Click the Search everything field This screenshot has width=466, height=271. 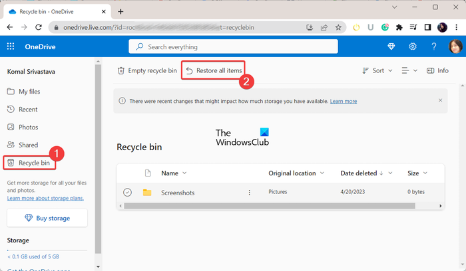point(233,46)
